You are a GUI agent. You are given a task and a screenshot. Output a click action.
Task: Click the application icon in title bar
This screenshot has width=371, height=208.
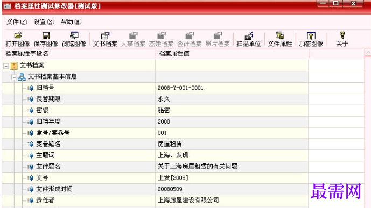[8, 6]
